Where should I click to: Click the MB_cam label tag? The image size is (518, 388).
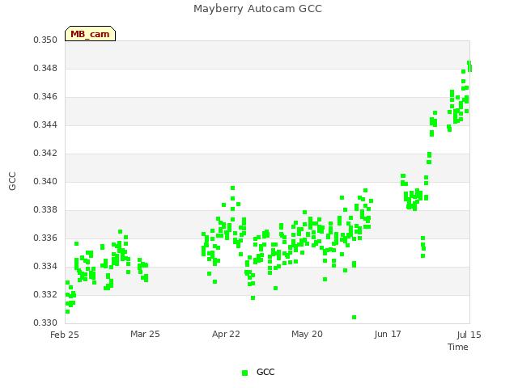pyautogui.click(x=90, y=34)
